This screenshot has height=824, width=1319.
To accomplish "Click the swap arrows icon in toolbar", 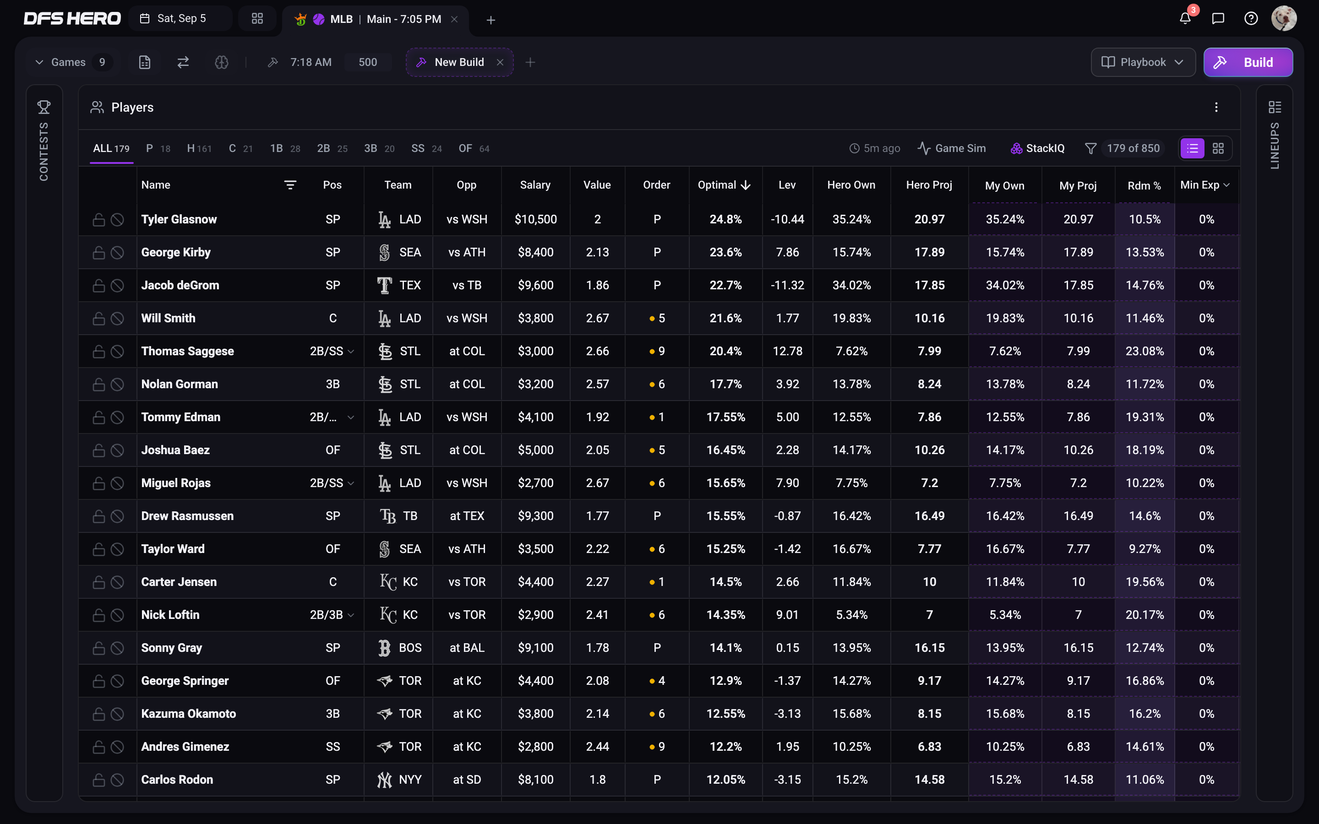I will [x=183, y=62].
